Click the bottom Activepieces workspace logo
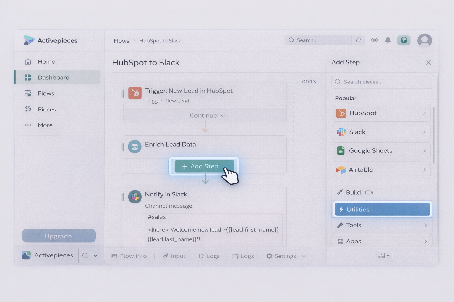The width and height of the screenshot is (454, 302). click(x=26, y=255)
